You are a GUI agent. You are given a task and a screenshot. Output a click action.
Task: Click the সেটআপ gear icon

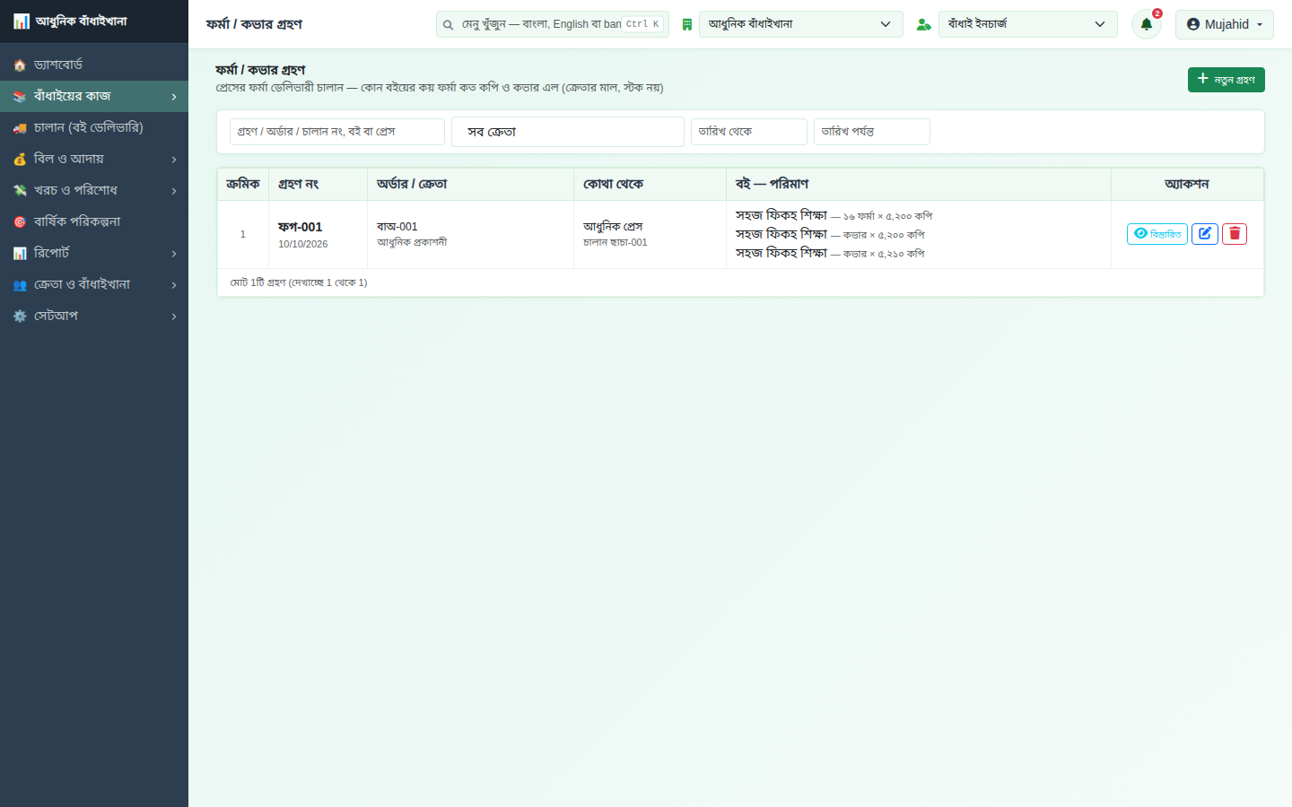click(20, 317)
